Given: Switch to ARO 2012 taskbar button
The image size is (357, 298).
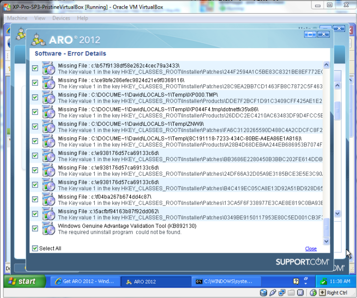Looking at the screenshot, I should click(156, 282).
